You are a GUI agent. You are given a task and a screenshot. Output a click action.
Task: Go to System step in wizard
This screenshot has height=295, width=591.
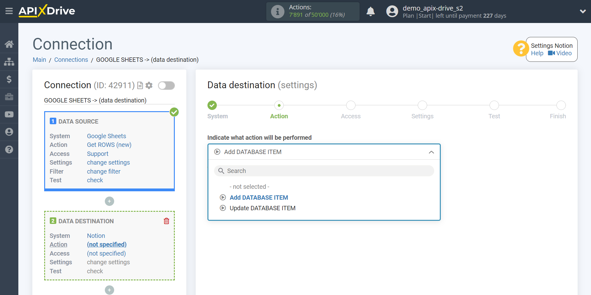(x=212, y=105)
